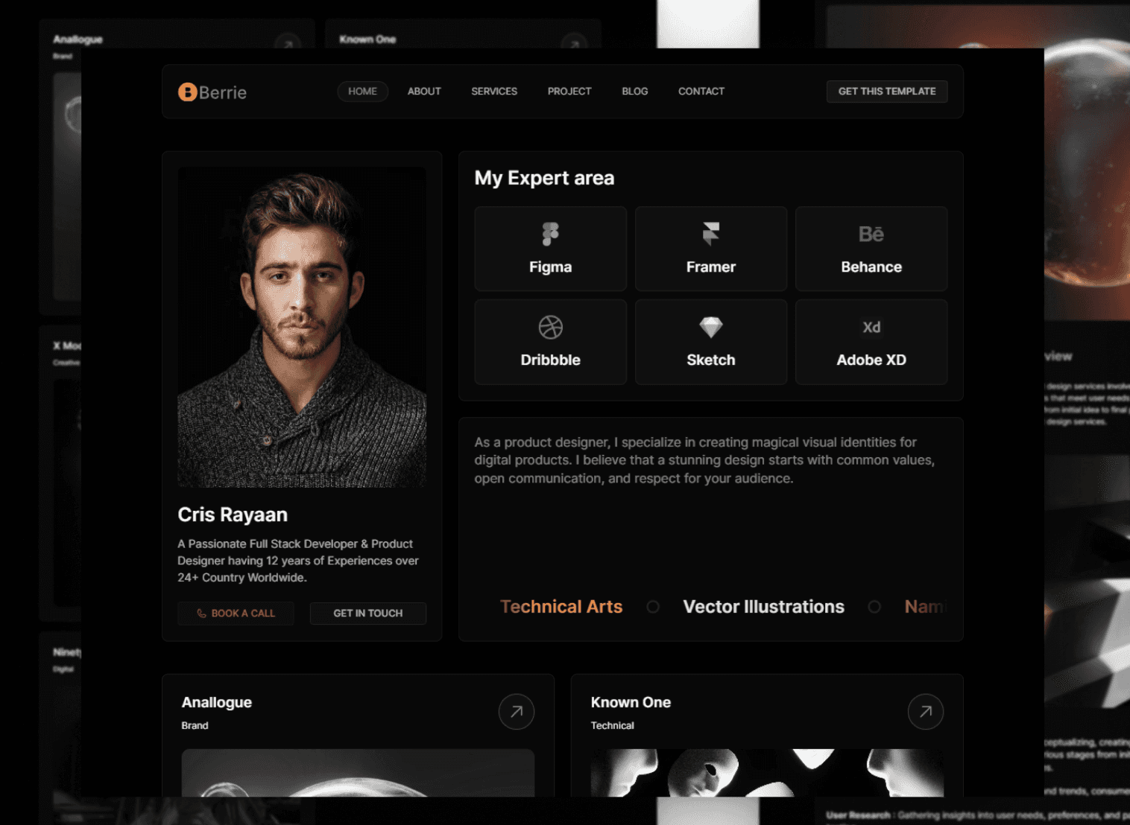Select the Dribbble basketball icon
Viewport: 1130px width, 825px height.
551,327
